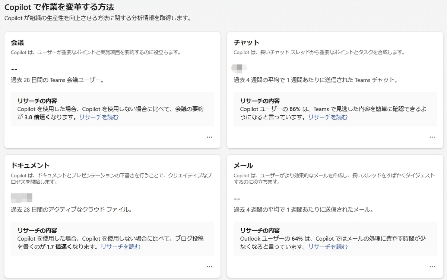Open more options menu on ドキュメント card
Screen dimensions: 447x280
(x=209, y=267)
